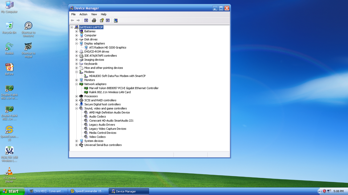
Task: Click the Show/Hide console tree icon
Action: pos(86,20)
